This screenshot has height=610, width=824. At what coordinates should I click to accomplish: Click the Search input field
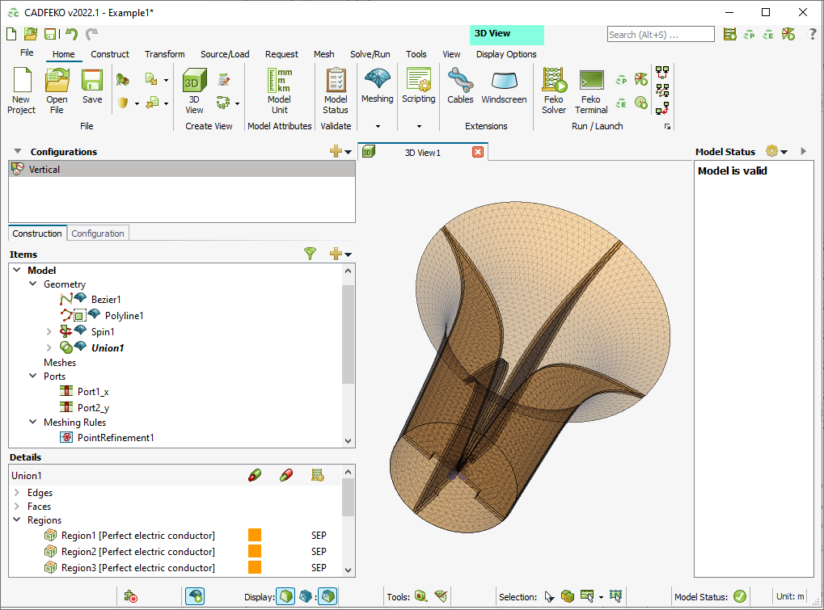pyautogui.click(x=660, y=34)
